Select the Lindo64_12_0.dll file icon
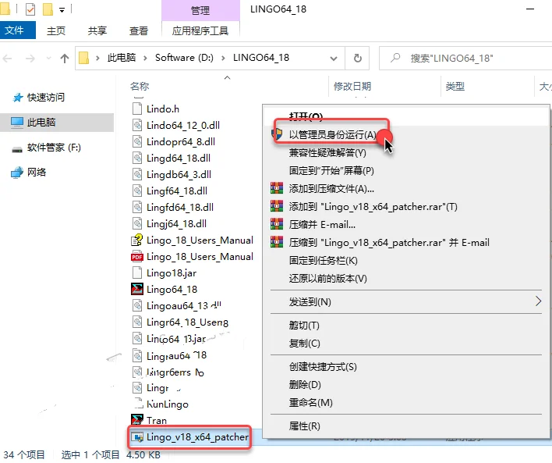The width and height of the screenshot is (552, 463). point(137,125)
